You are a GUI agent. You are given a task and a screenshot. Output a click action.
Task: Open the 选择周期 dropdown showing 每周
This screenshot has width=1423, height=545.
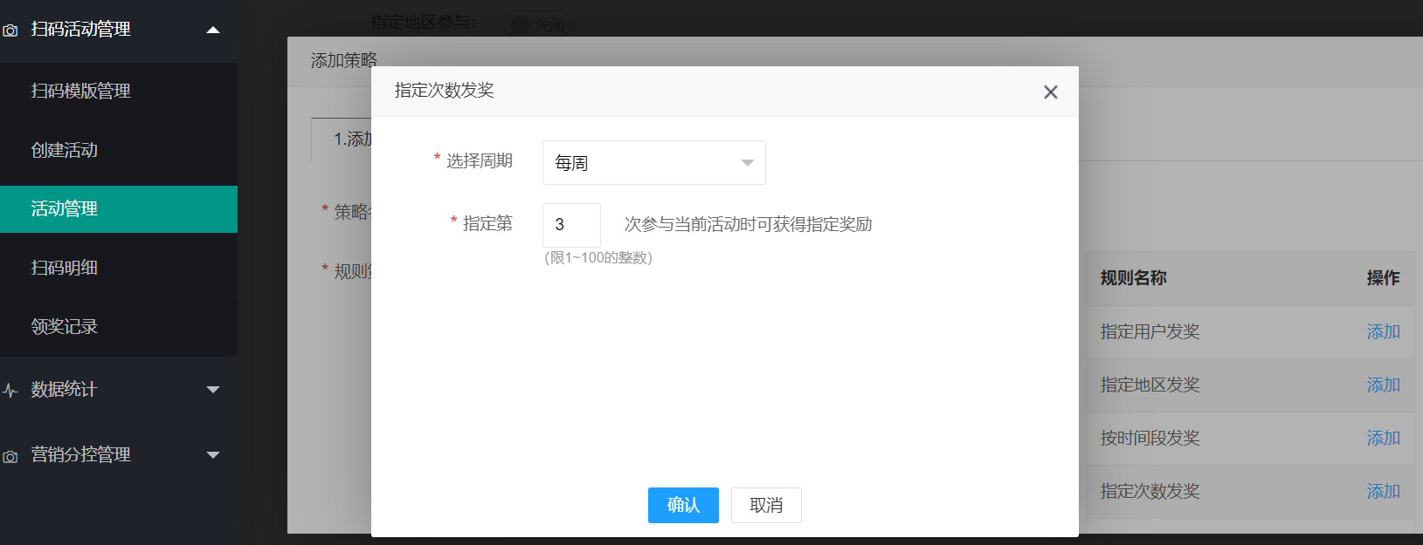pyautogui.click(x=654, y=162)
